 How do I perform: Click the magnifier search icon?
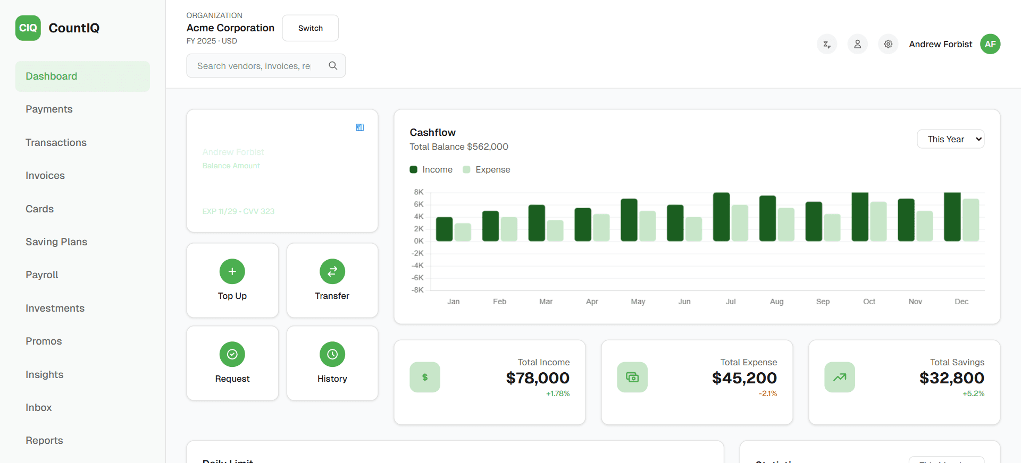pyautogui.click(x=333, y=66)
